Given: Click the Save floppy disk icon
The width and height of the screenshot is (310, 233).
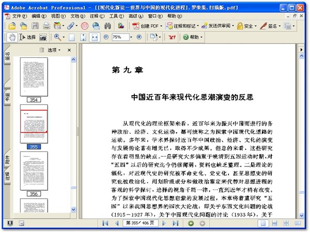Looking at the screenshot, I should pyautogui.click(x=35, y=26).
